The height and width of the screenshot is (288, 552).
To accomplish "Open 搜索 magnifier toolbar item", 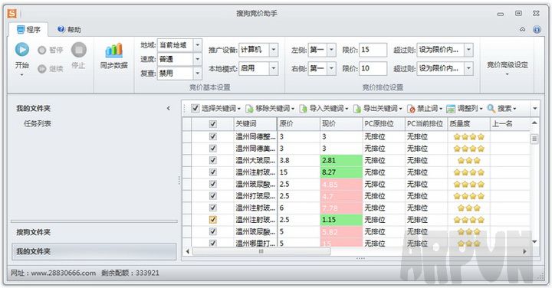I will pos(501,108).
